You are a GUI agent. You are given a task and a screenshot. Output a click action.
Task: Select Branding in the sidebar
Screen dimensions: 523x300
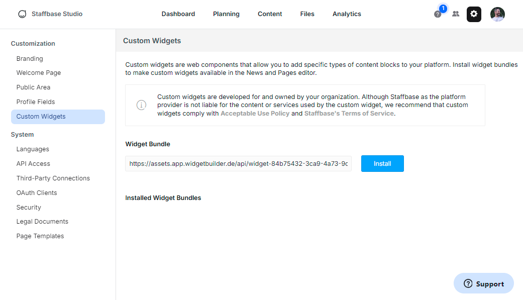pyautogui.click(x=30, y=58)
